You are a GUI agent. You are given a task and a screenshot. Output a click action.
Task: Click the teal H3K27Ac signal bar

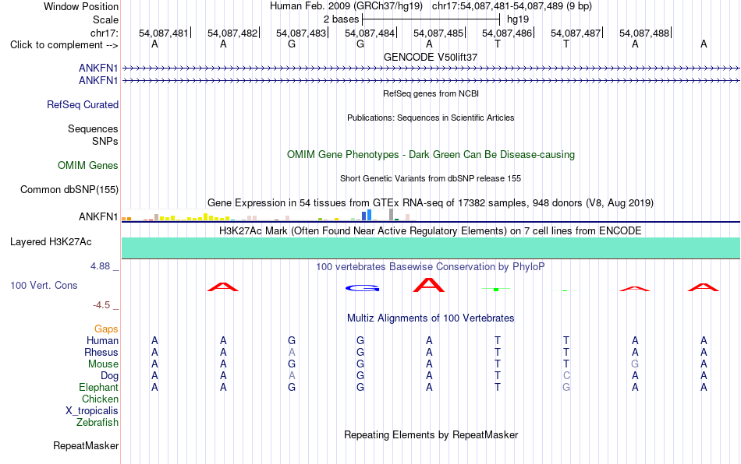click(431, 248)
